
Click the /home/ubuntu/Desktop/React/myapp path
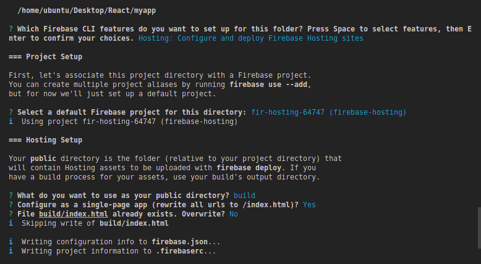click(87, 10)
